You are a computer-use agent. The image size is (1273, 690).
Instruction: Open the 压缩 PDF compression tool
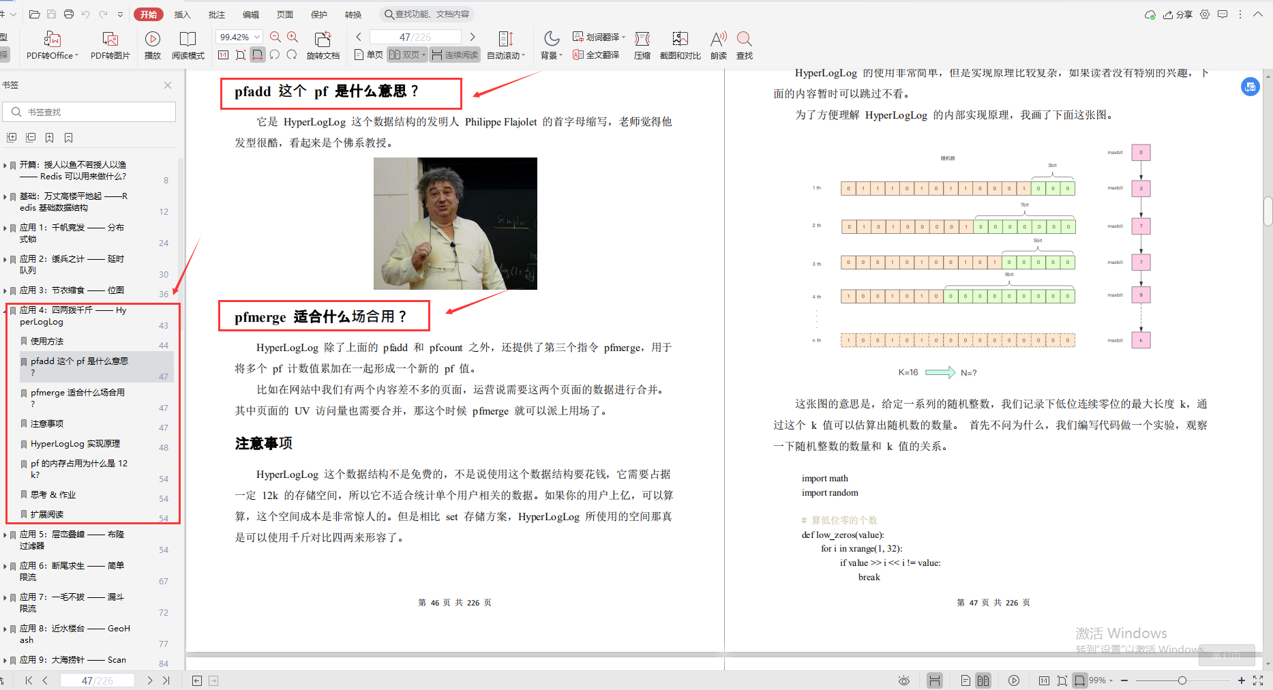tap(642, 45)
